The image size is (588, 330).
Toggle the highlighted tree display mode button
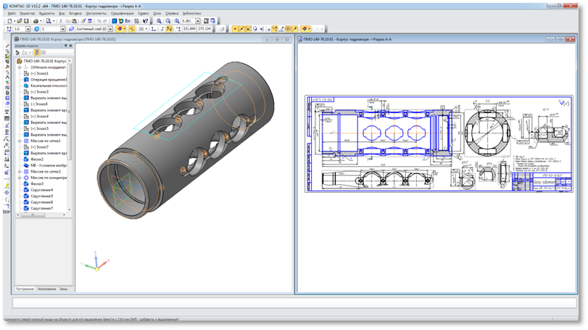(37, 53)
